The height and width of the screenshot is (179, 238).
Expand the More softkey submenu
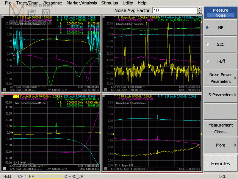(220, 145)
